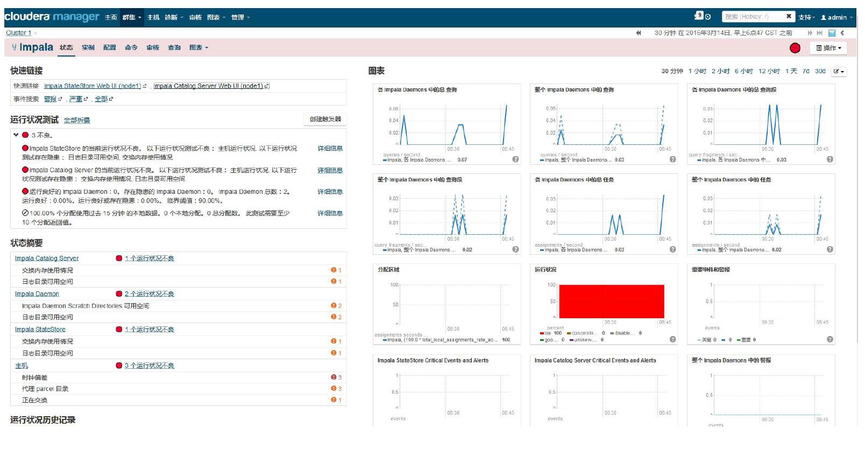This screenshot has width=865, height=455.
Task: Select the 状态 tab
Action: point(66,47)
